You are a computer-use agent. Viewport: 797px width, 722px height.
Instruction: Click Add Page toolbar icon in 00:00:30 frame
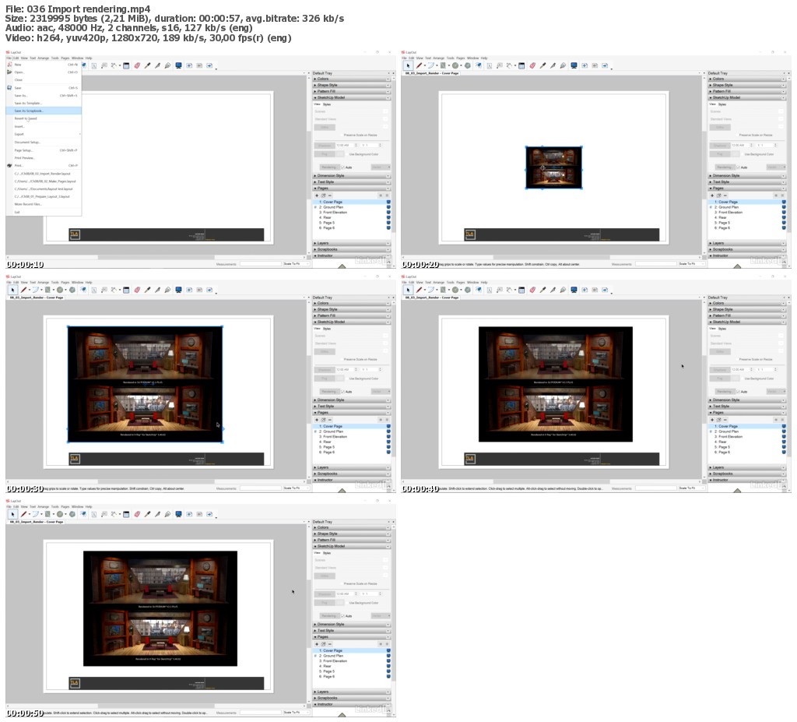pos(189,290)
